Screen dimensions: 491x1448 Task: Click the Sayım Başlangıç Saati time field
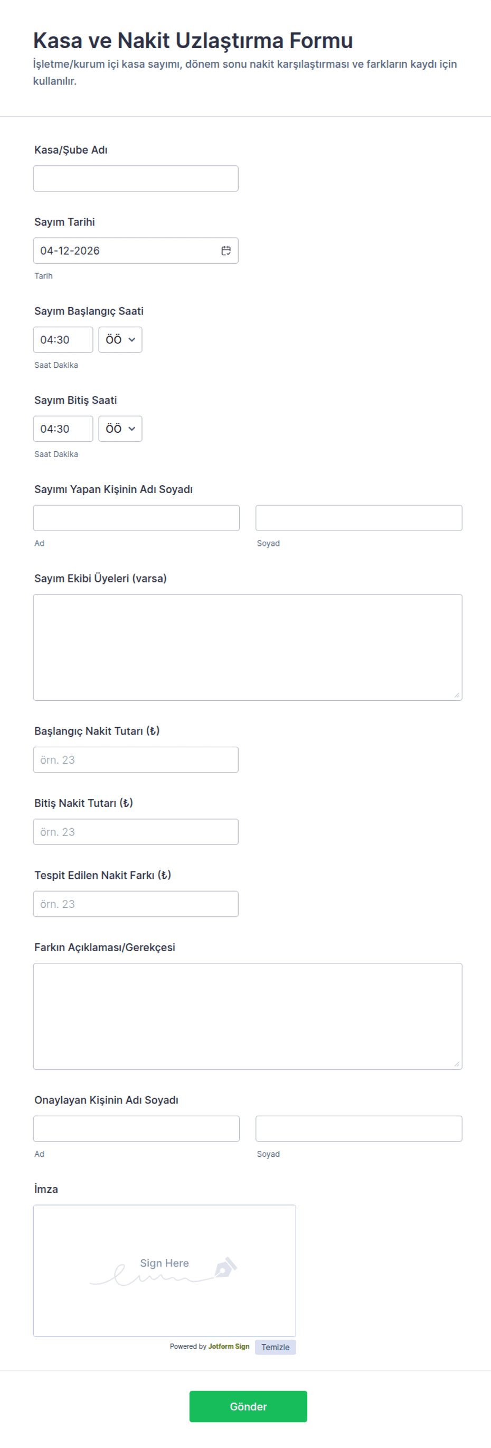(x=63, y=339)
